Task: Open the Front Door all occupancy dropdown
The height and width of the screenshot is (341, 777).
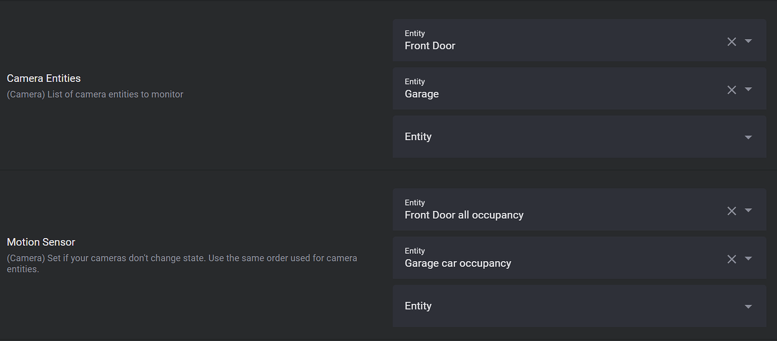Action: pyautogui.click(x=748, y=210)
